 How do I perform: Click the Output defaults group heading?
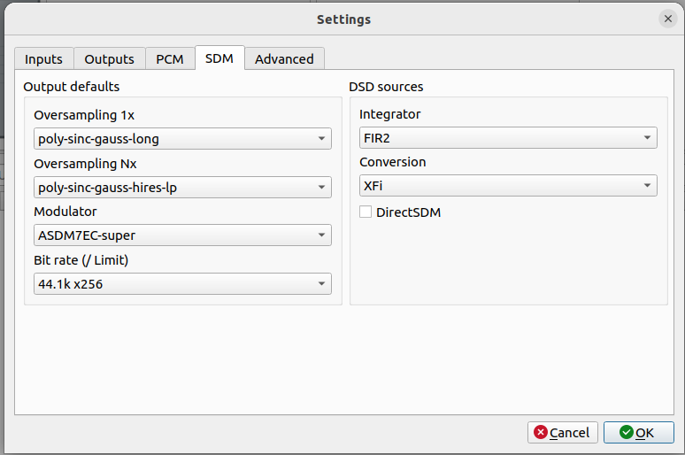[72, 87]
